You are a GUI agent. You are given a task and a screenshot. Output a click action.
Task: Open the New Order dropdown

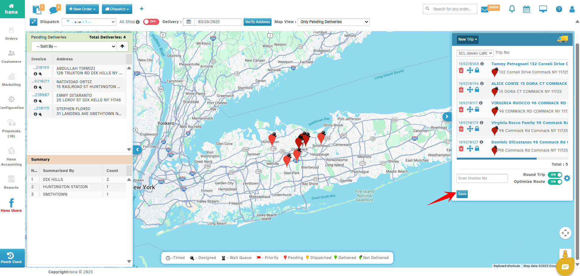82,9
